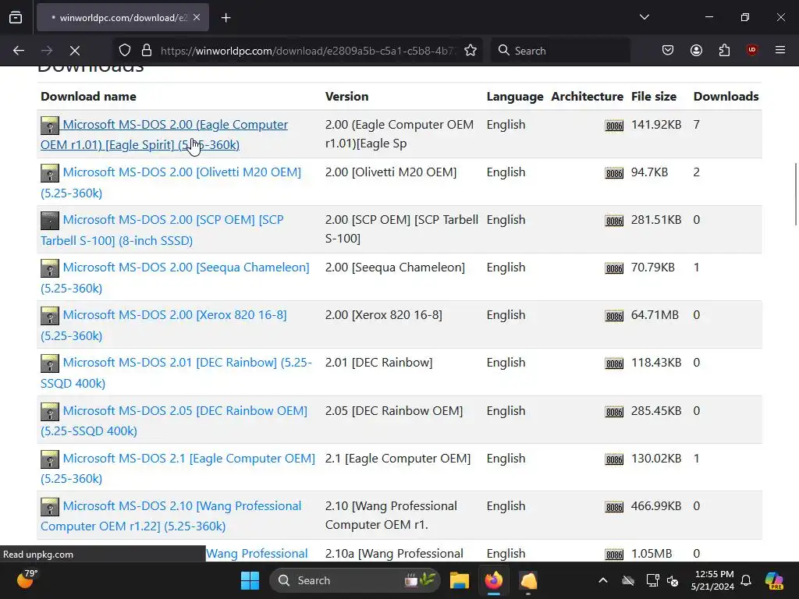799x599 pixels.
Task: Close the winworldpc.com tab
Action: point(197,18)
